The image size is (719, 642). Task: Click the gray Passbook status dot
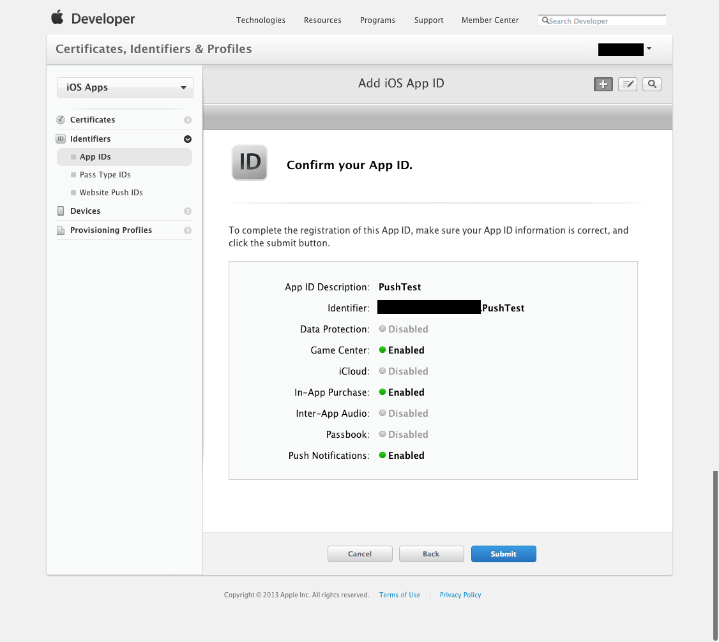pyautogui.click(x=382, y=434)
